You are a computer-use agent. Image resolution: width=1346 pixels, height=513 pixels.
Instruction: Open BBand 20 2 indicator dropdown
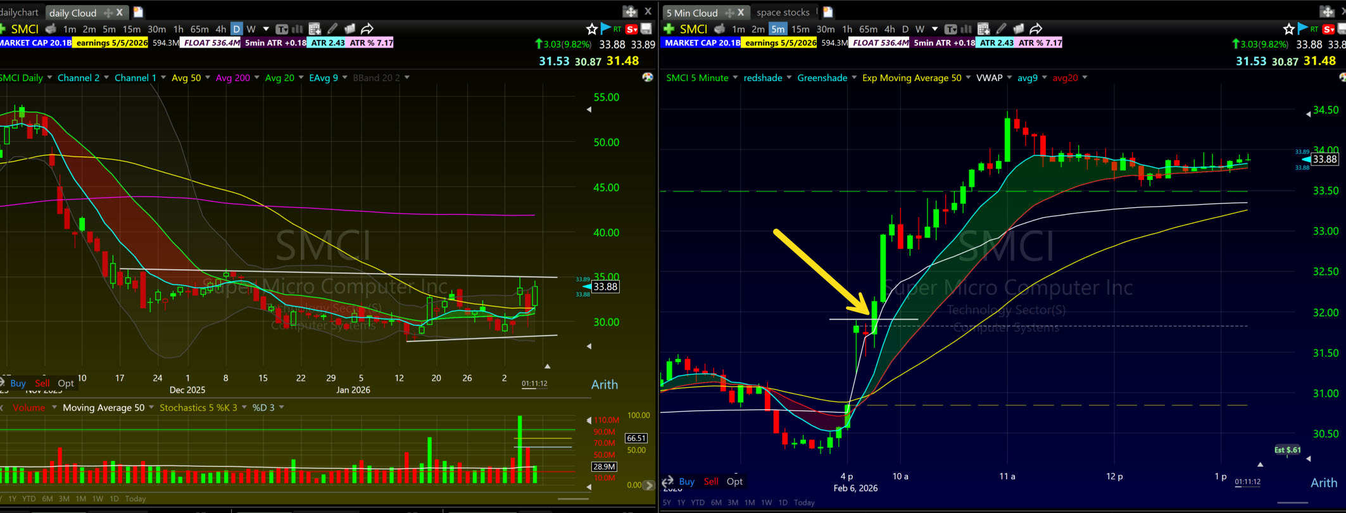[x=406, y=77]
